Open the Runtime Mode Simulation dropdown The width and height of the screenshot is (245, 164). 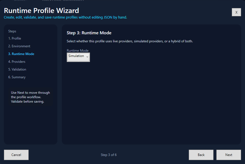click(78, 57)
